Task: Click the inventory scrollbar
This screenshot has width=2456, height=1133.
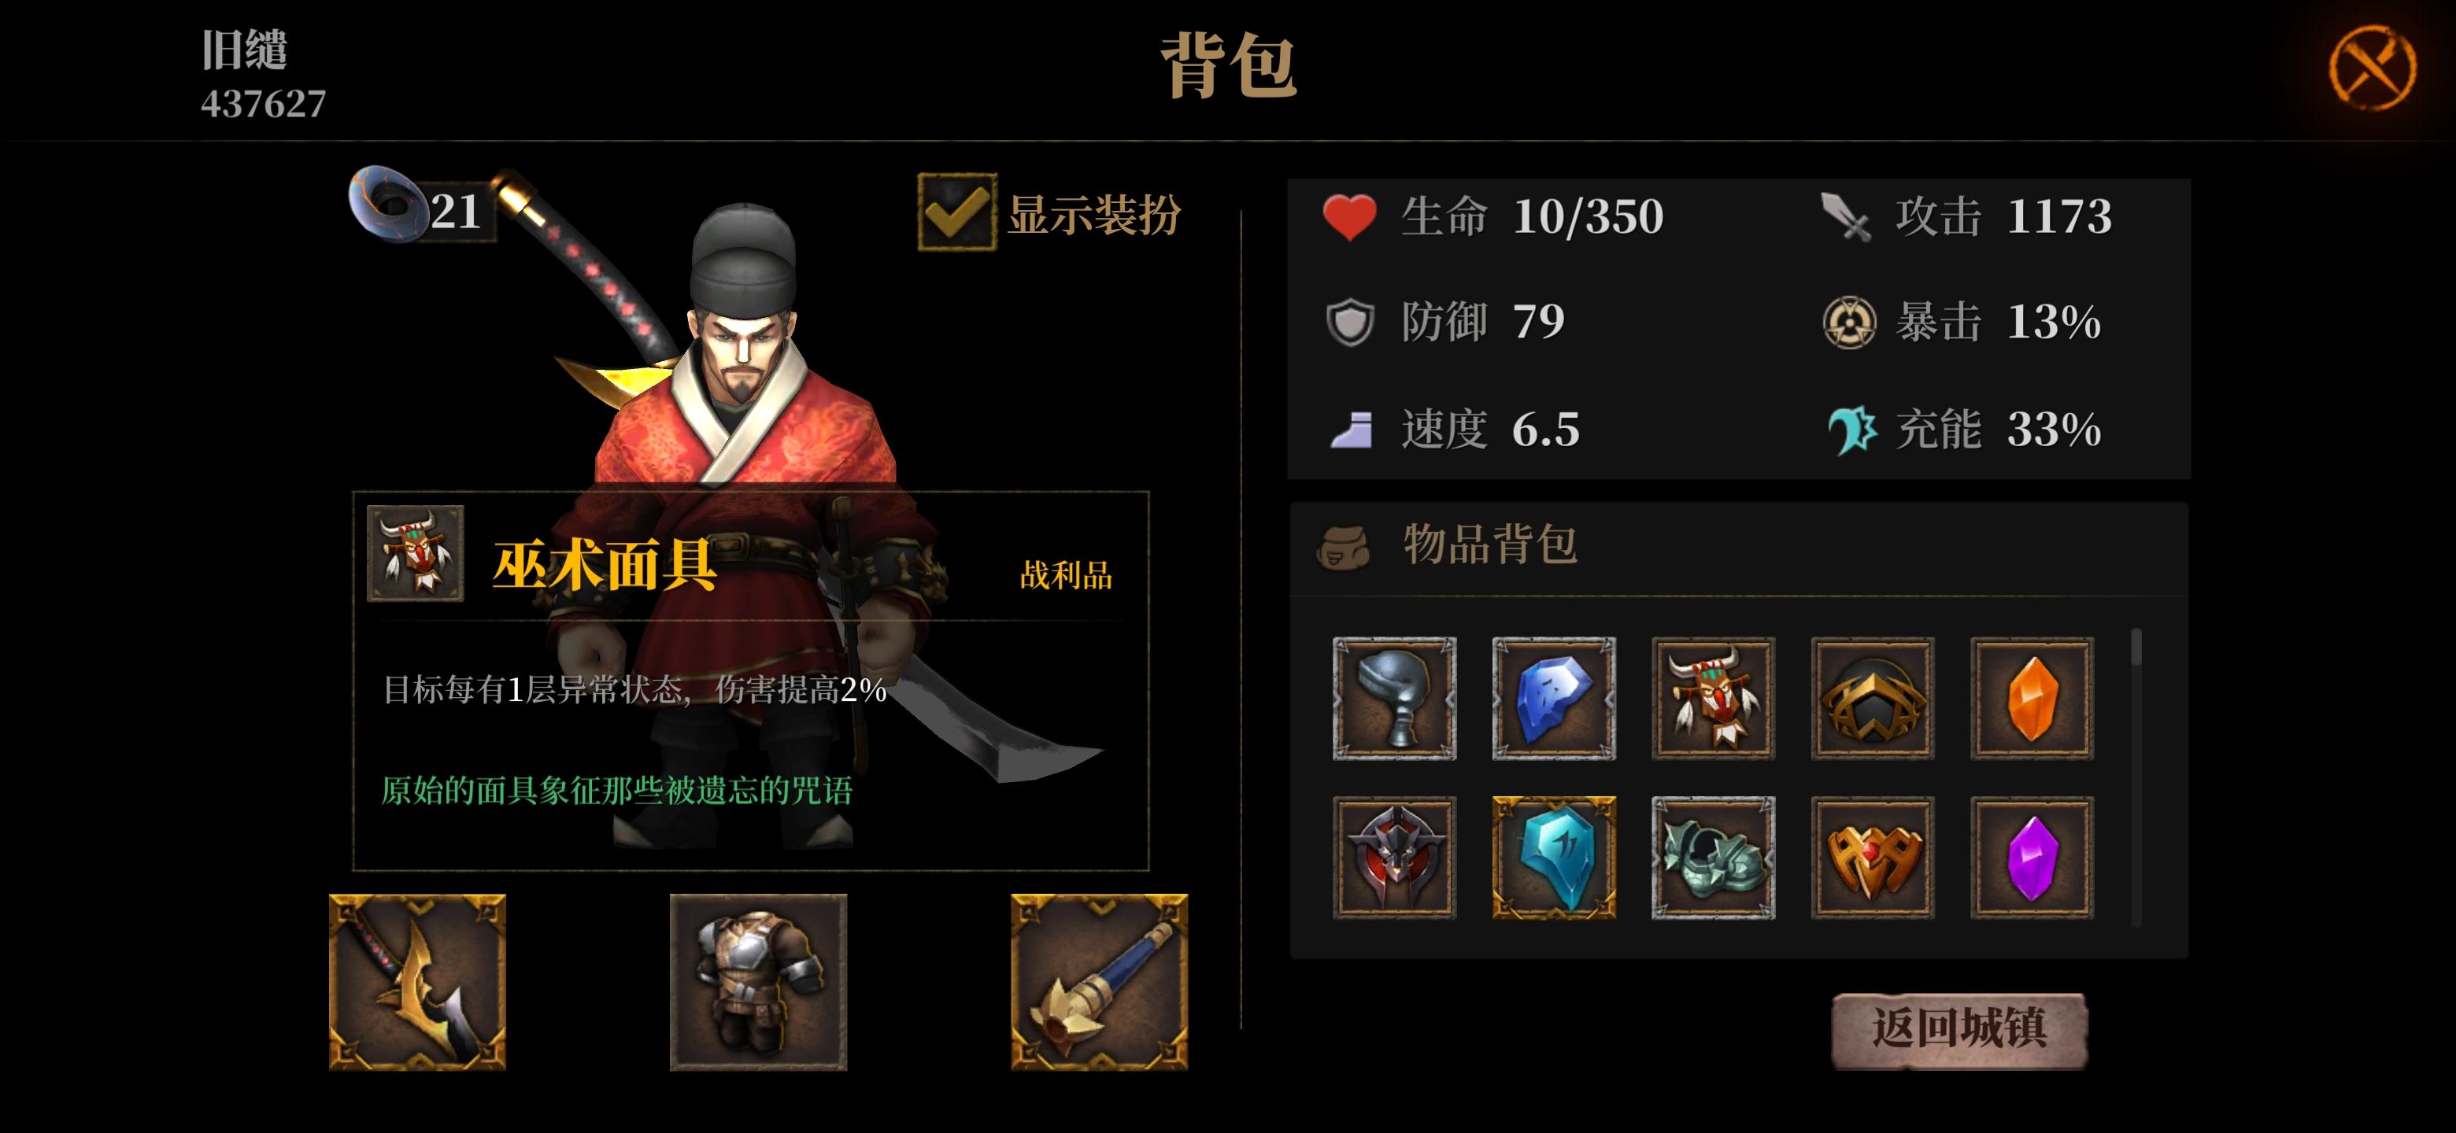Action: (x=2136, y=777)
